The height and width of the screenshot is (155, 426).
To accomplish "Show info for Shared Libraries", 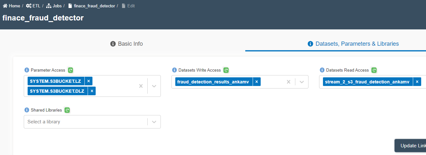I will (x=27, y=110).
